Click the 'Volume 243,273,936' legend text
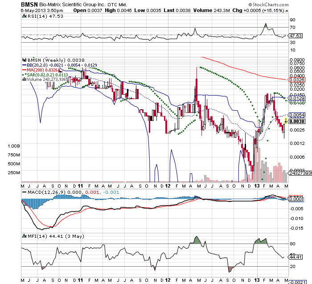The width and height of the screenshot is (312, 284). click(46, 80)
